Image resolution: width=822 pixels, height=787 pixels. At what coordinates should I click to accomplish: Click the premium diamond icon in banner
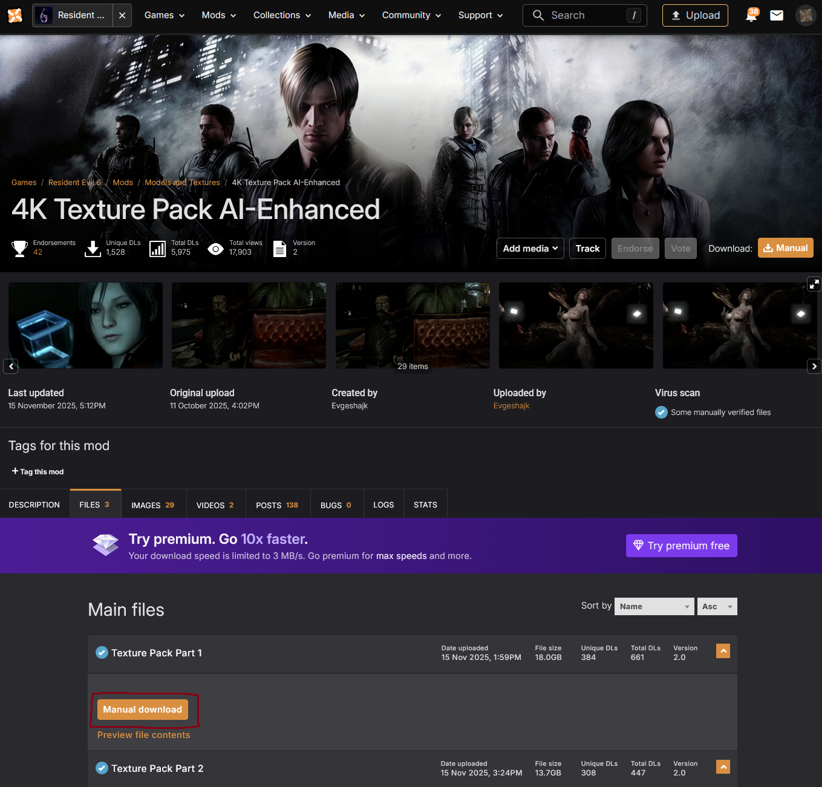[106, 544]
